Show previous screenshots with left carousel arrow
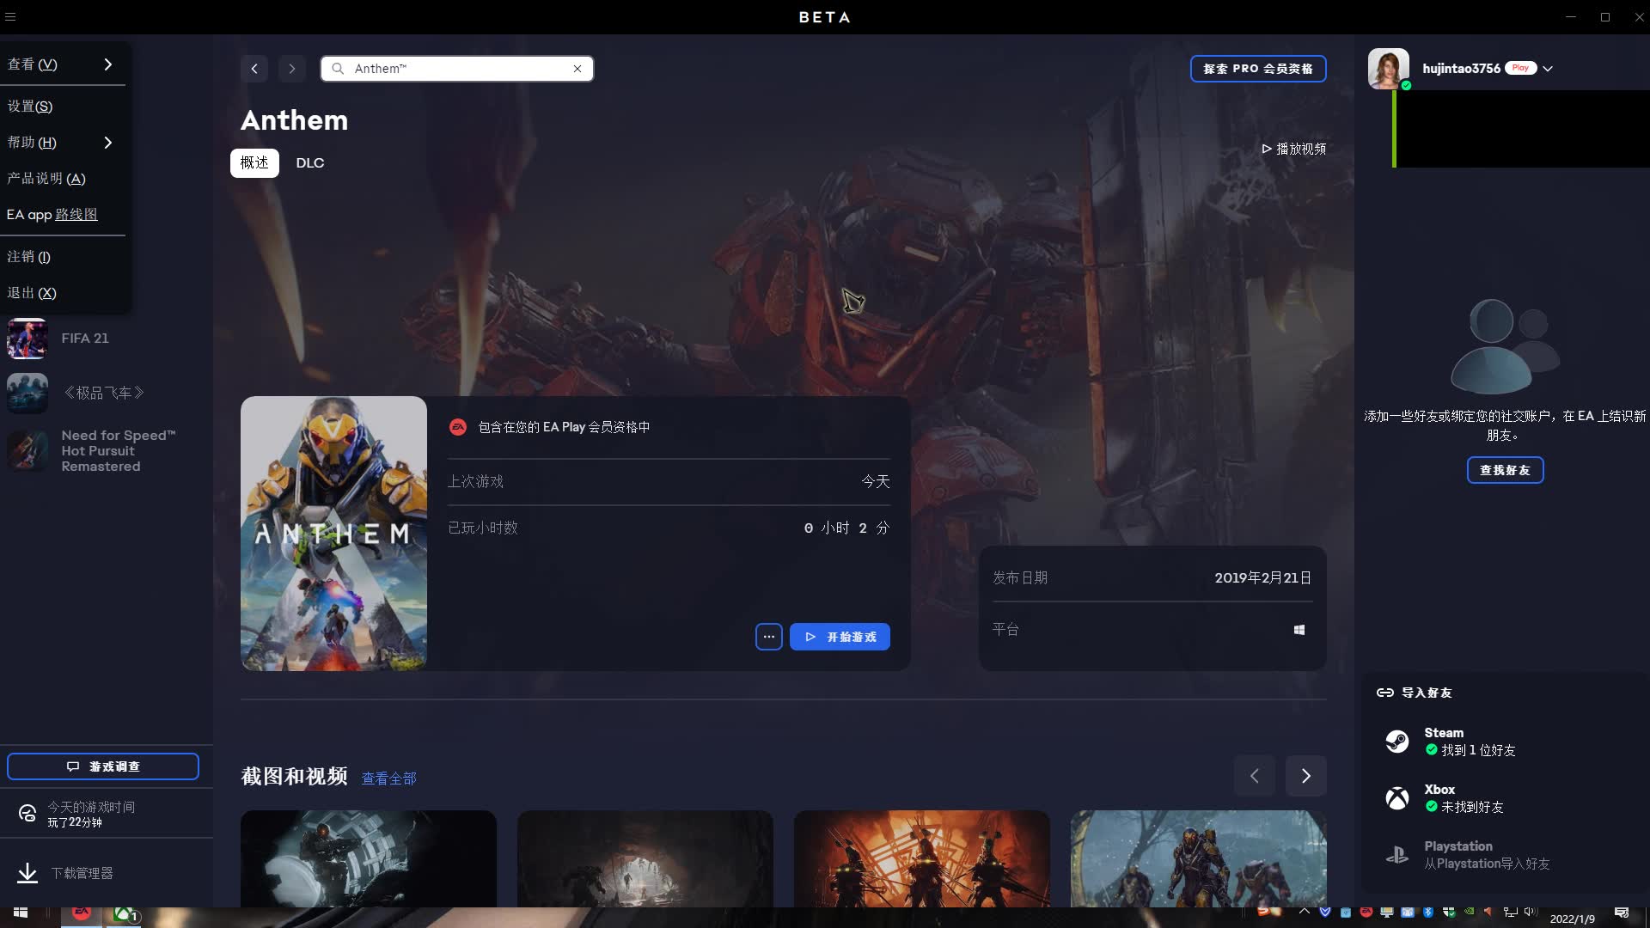1650x928 pixels. [1255, 776]
